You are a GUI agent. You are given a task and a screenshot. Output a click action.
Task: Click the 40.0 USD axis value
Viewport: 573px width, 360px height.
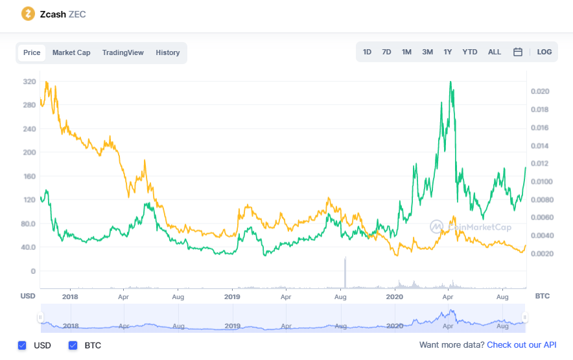point(28,247)
